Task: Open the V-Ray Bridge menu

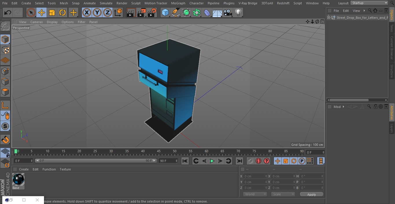Action: pos(248,3)
